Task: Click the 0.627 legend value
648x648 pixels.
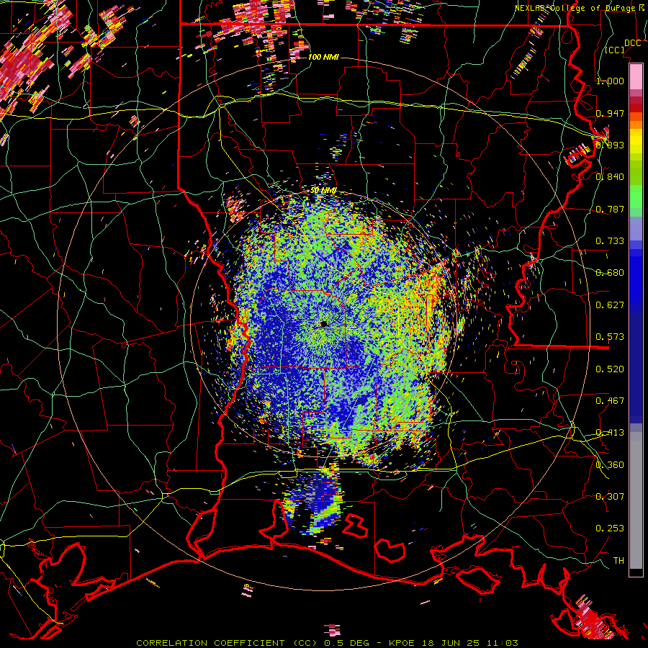Action: tap(610, 305)
